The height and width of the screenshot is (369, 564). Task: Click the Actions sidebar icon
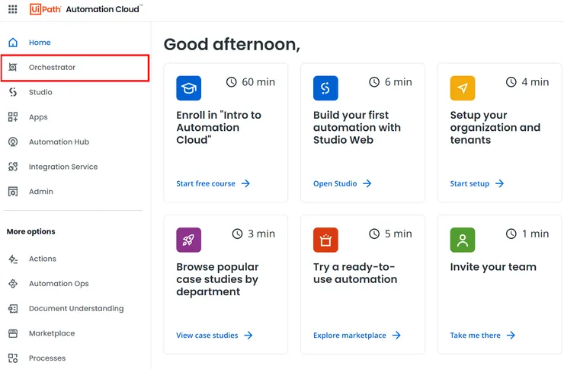coord(13,259)
